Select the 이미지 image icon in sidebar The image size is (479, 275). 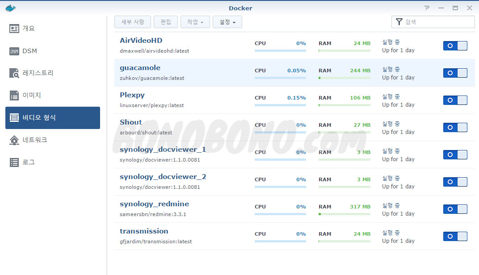click(x=14, y=96)
